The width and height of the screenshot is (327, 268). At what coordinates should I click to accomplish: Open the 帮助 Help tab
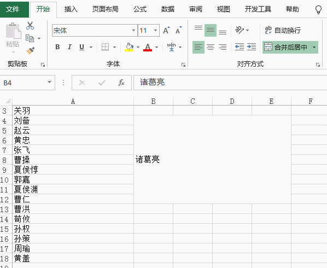(x=292, y=9)
